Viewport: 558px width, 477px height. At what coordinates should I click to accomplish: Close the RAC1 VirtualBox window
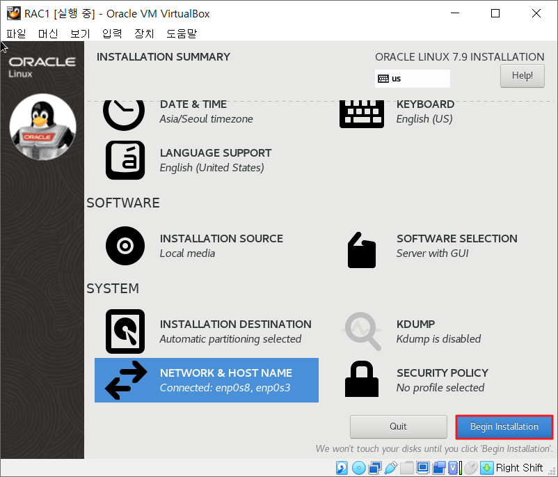click(x=536, y=13)
